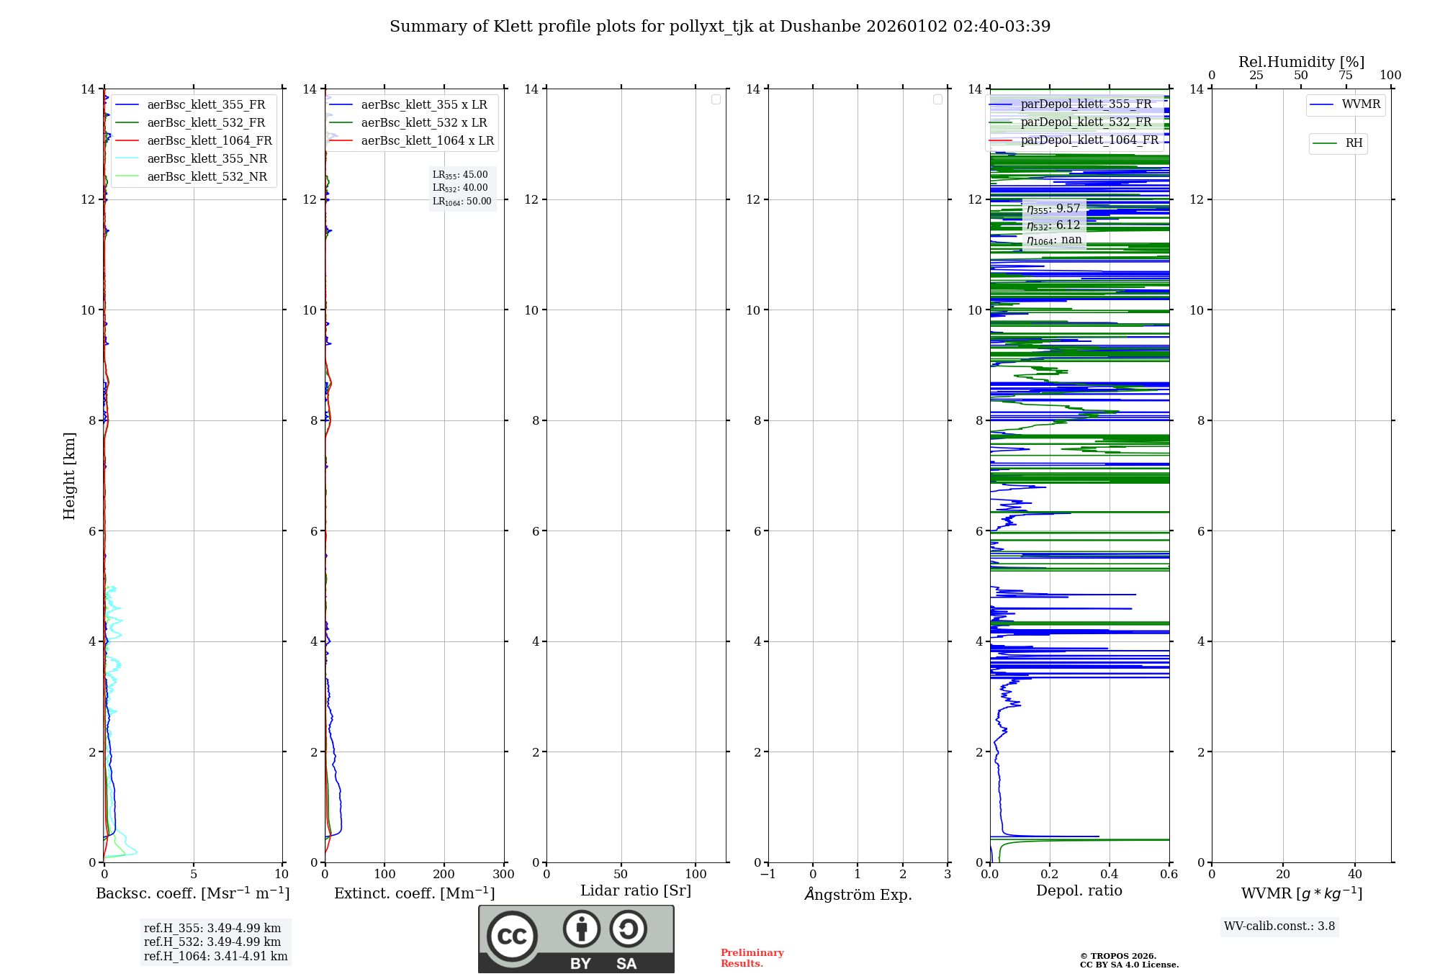This screenshot has width=1440, height=979.
Task: Click the Height [km] y-axis label
Action: (x=69, y=476)
